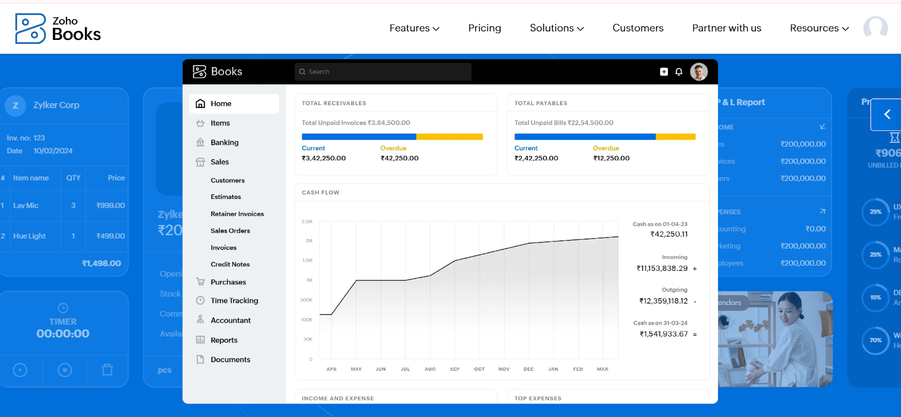Image resolution: width=901 pixels, height=417 pixels.
Task: Click the timer clock icon above TIMER
Action: [63, 308]
